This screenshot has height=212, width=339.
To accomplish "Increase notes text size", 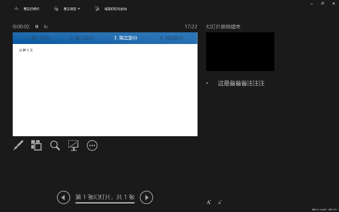I will click(x=209, y=202).
